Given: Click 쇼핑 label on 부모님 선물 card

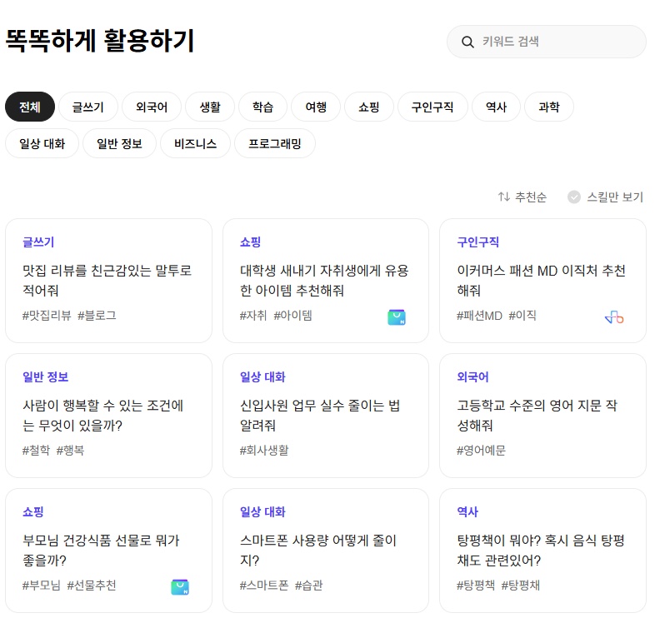Looking at the screenshot, I should tap(33, 512).
